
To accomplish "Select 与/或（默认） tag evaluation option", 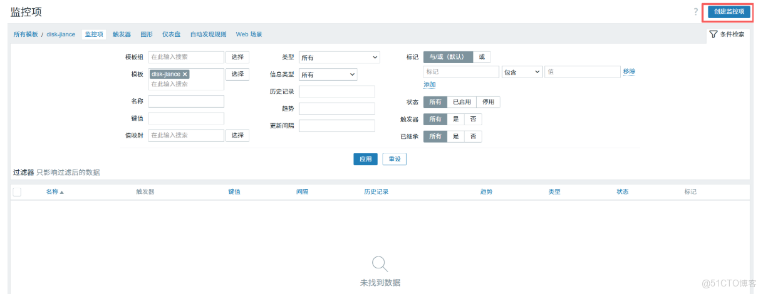I will 448,57.
